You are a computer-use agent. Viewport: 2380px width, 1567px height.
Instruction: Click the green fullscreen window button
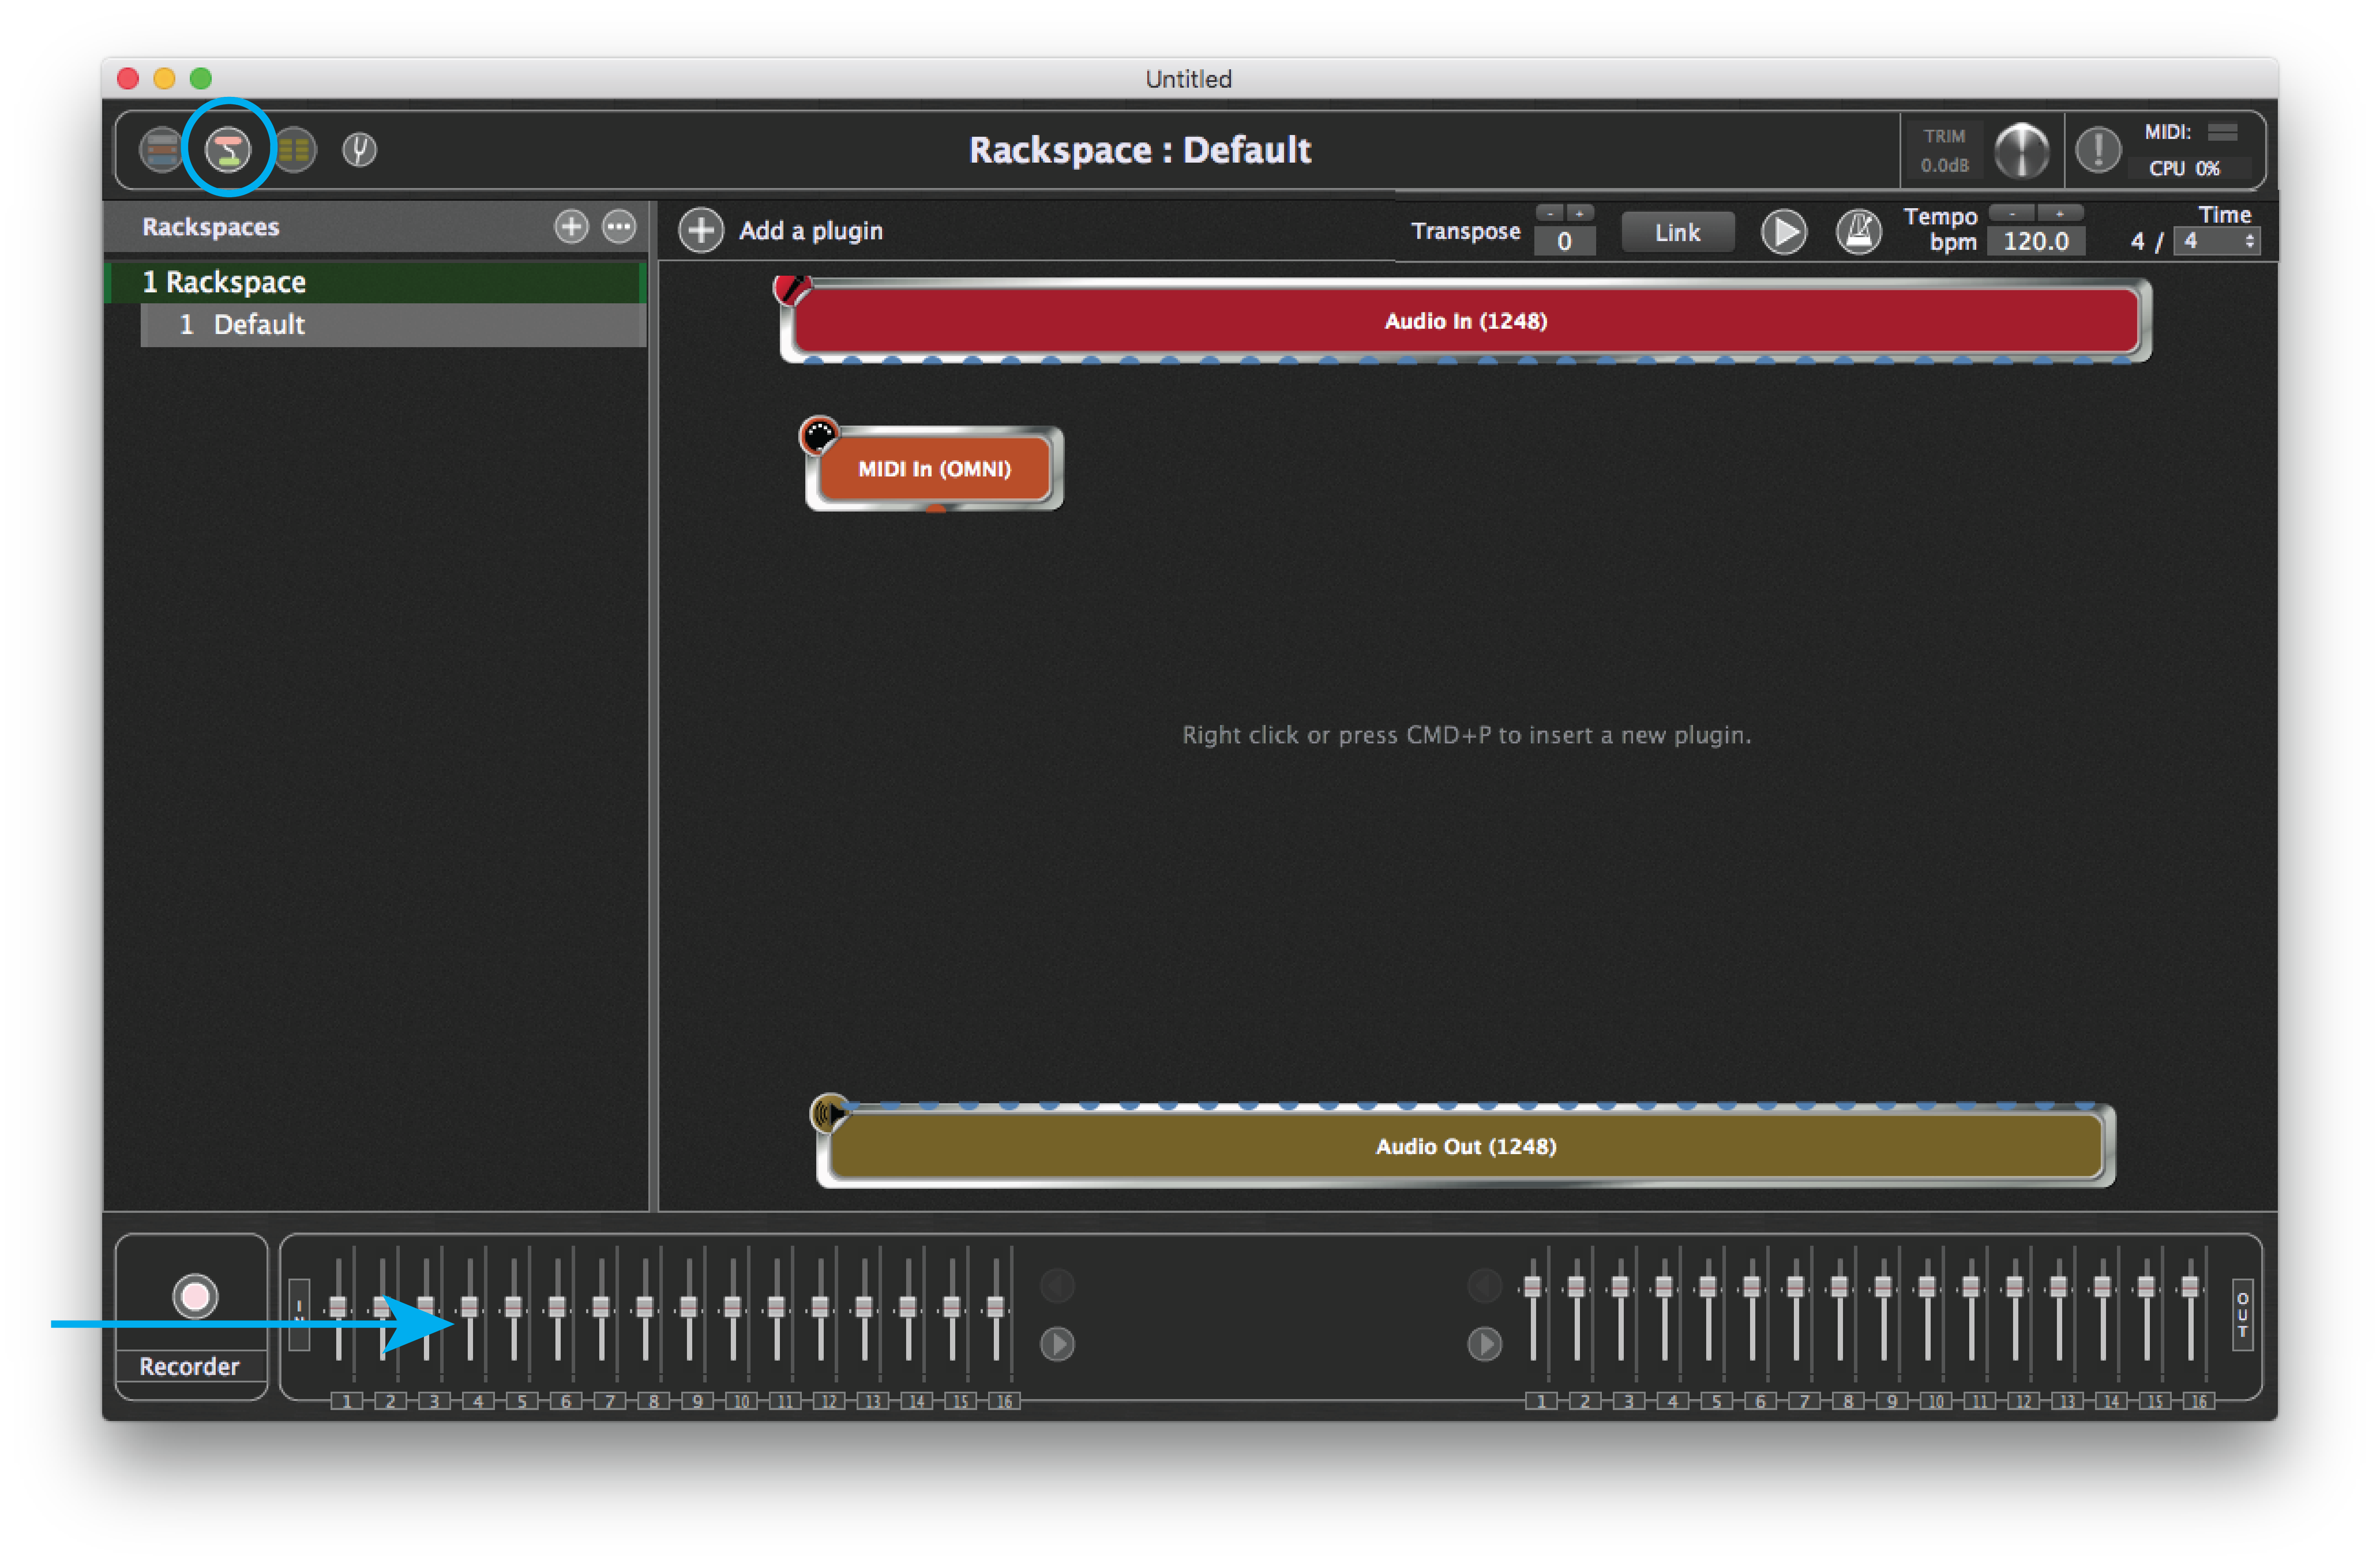[201, 78]
